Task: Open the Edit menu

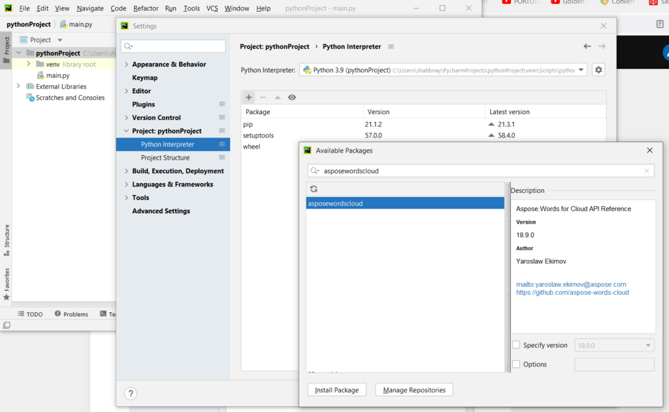Action: 42,8
